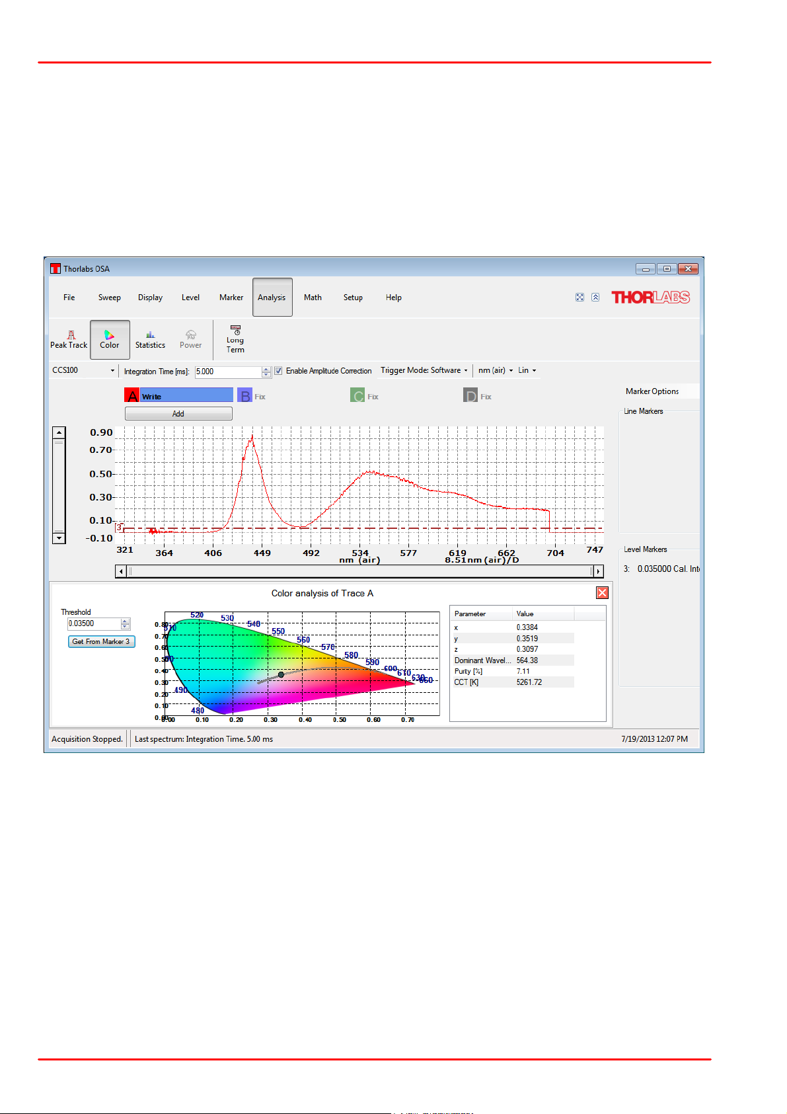Collapse the ribbon with the double-arrow icon

pyautogui.click(x=595, y=298)
